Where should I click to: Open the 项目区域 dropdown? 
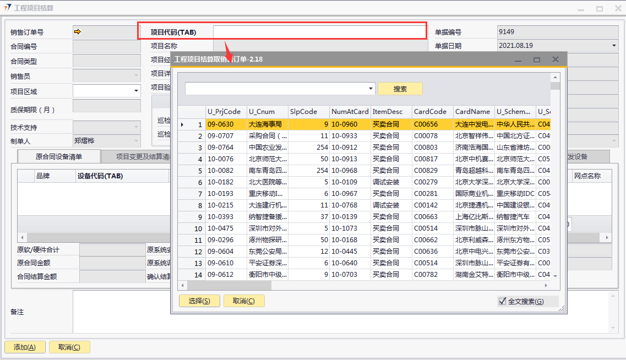tap(136, 91)
